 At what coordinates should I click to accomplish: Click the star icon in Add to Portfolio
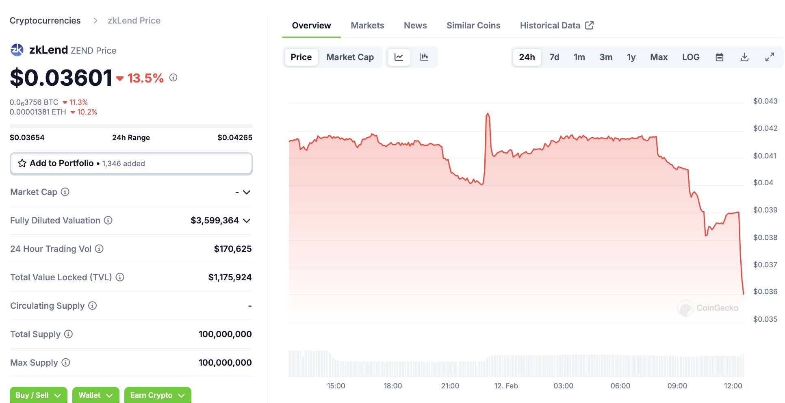[22, 163]
